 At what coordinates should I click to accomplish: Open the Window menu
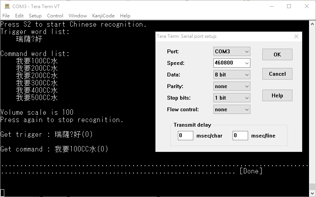click(x=78, y=16)
